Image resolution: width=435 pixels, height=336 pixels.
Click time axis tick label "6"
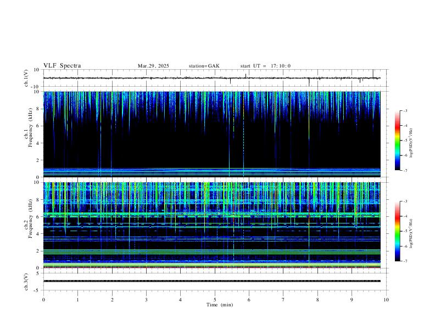[249, 300]
